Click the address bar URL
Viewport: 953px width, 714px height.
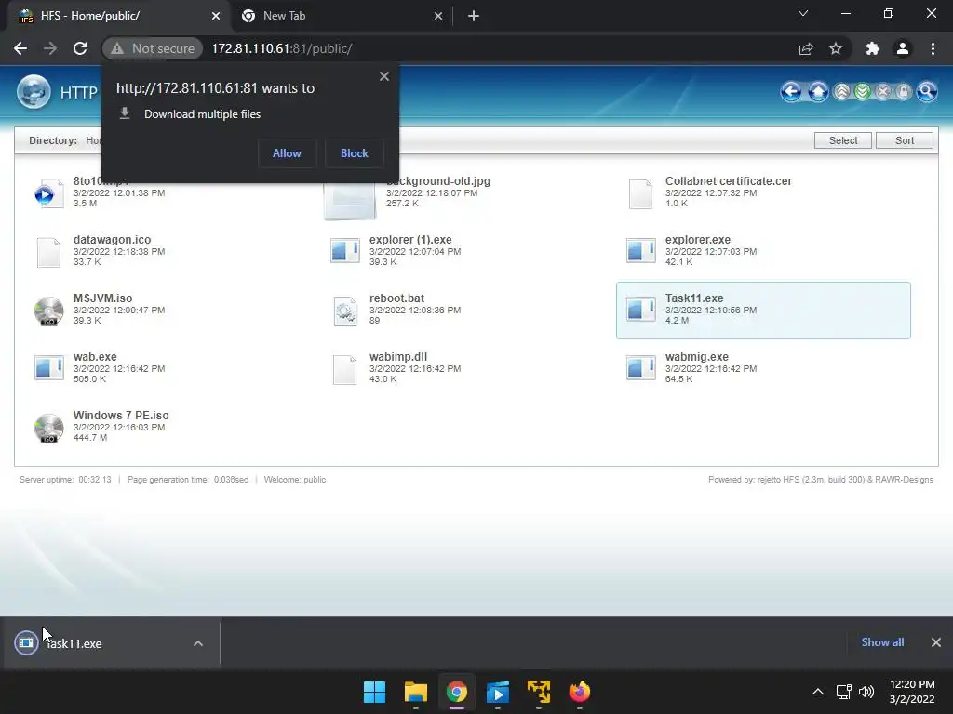coord(281,48)
